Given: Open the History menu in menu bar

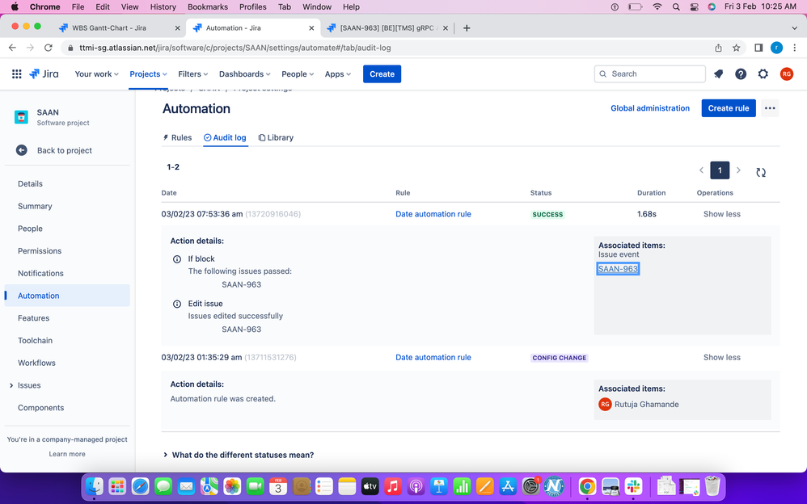Looking at the screenshot, I should coord(163,6).
